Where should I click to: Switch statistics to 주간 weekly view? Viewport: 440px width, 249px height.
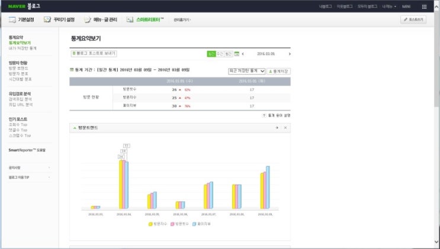[220, 54]
